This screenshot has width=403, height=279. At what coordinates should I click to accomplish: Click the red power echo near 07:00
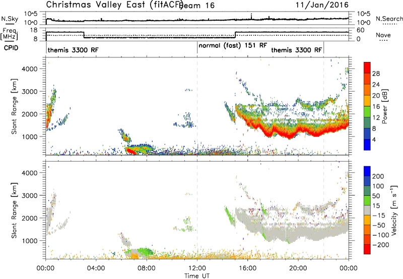(x=131, y=151)
